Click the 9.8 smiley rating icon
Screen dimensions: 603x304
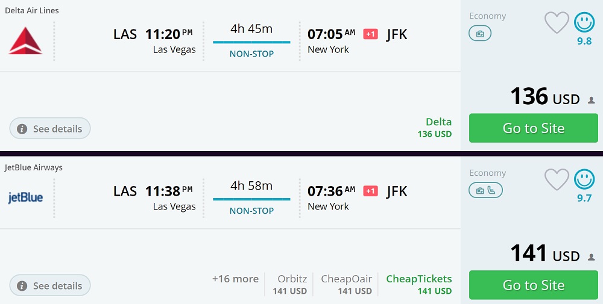tap(584, 23)
